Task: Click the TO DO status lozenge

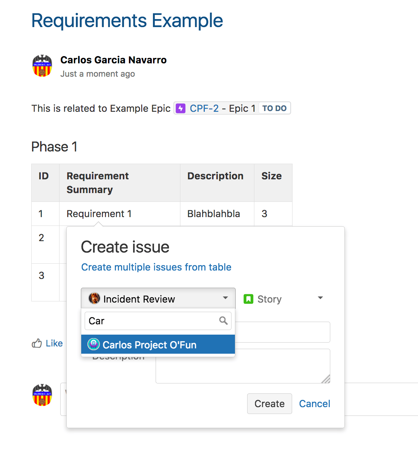Action: point(274,108)
